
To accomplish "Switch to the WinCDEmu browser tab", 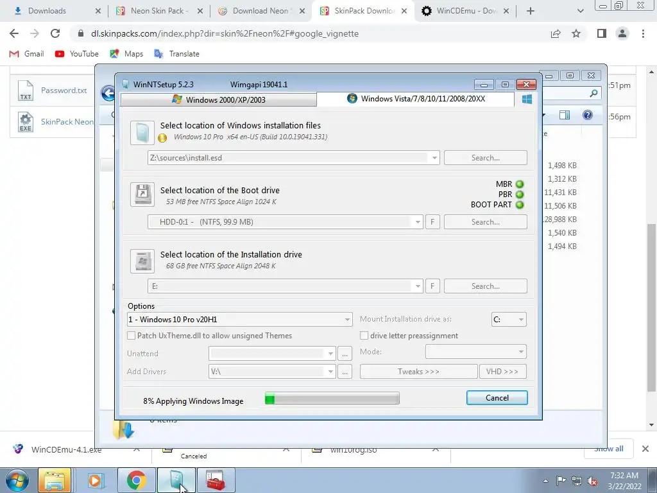I will [x=465, y=11].
